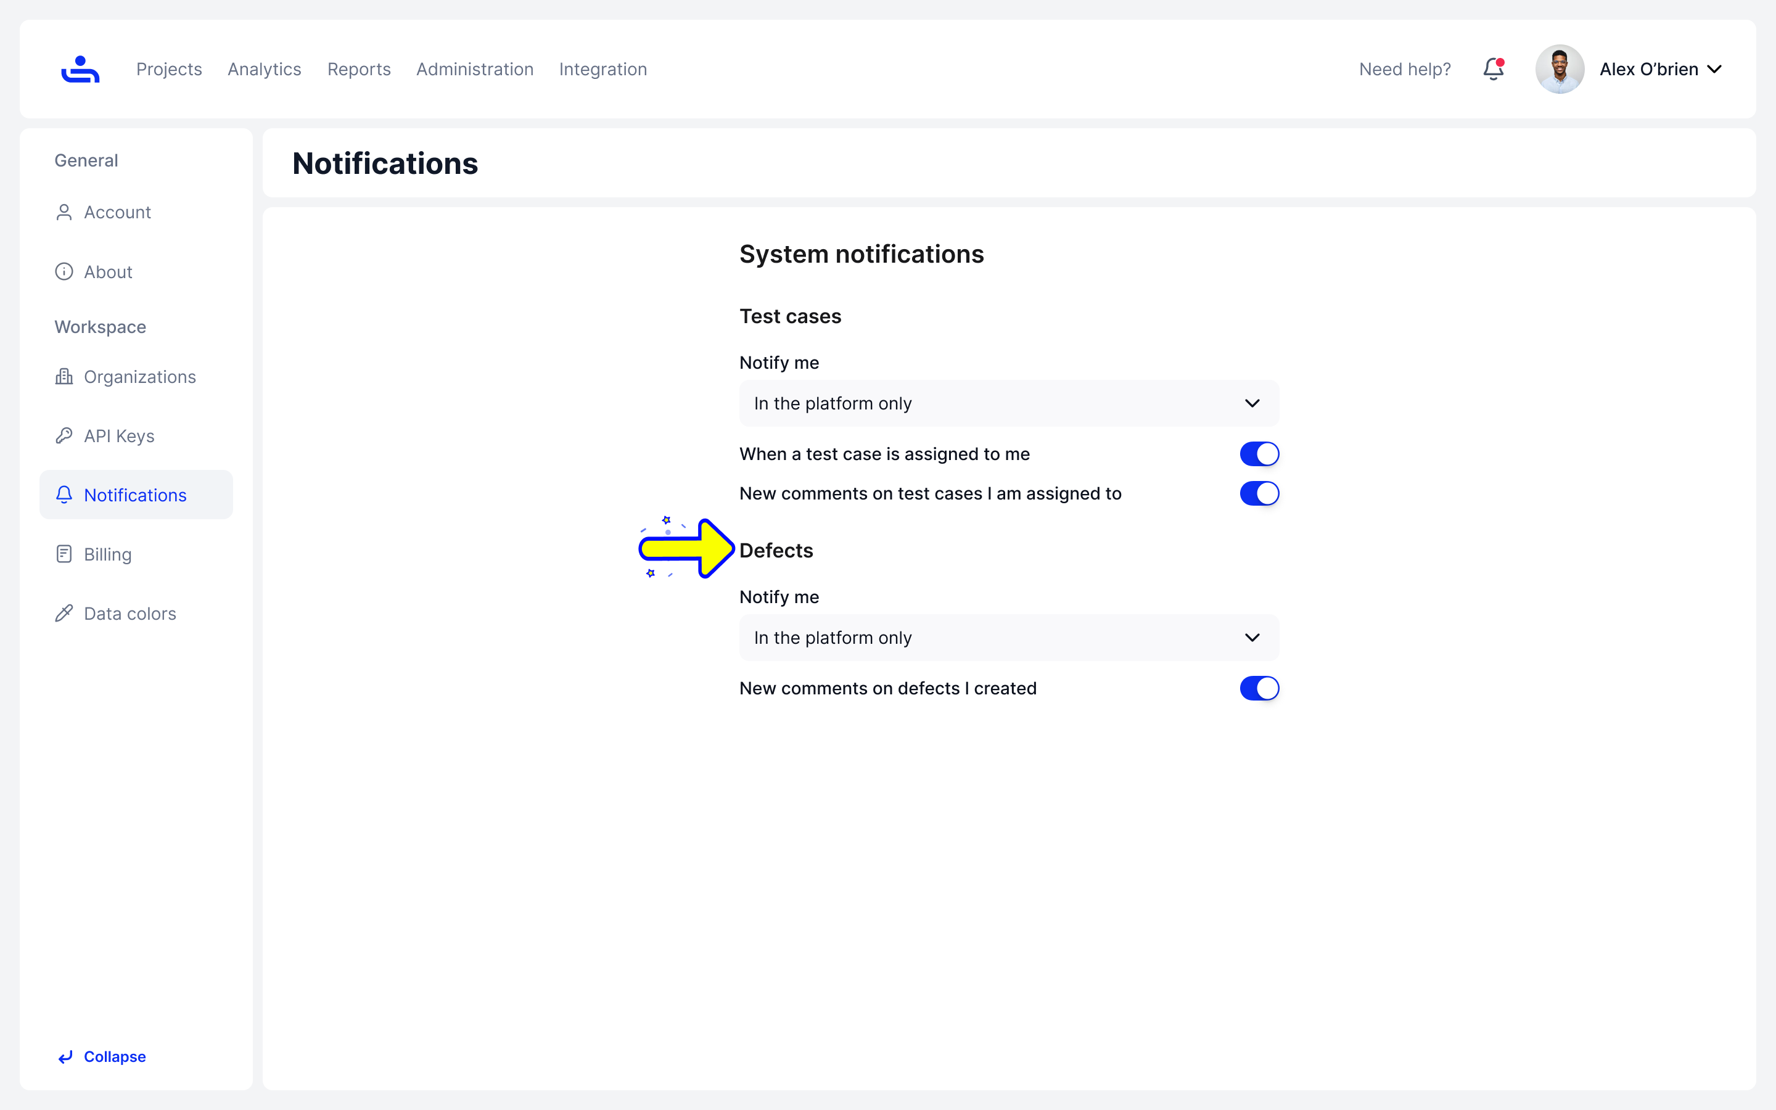
Task: Open the Administration menu item
Action: pyautogui.click(x=475, y=69)
